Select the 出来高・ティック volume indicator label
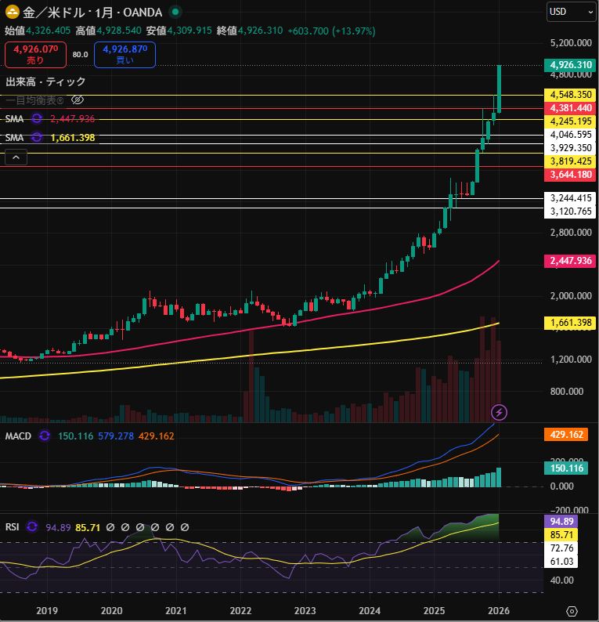Screen dimensions: 599x622 (45, 81)
